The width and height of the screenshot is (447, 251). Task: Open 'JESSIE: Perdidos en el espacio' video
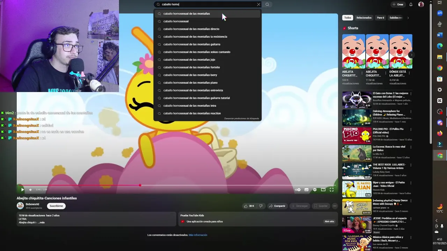357,225
